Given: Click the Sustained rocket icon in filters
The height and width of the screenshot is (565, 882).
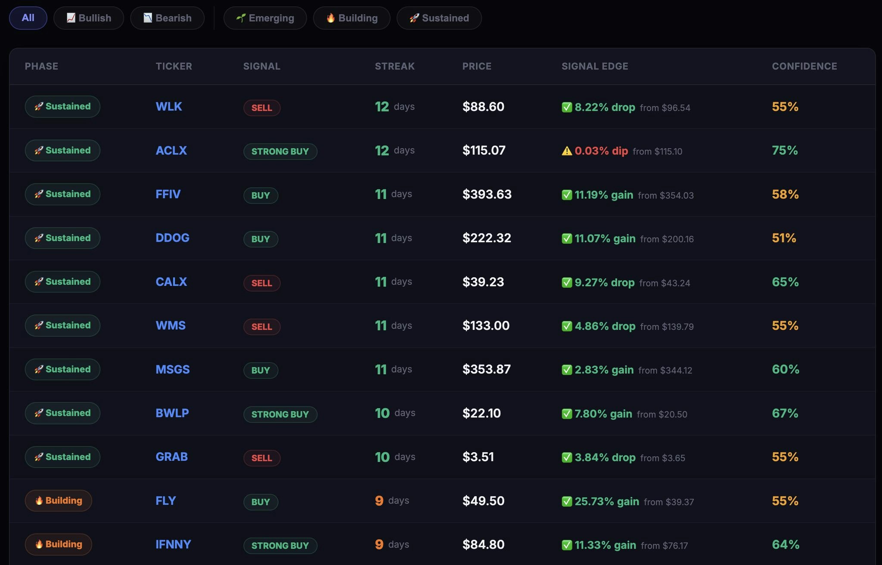Looking at the screenshot, I should (414, 18).
